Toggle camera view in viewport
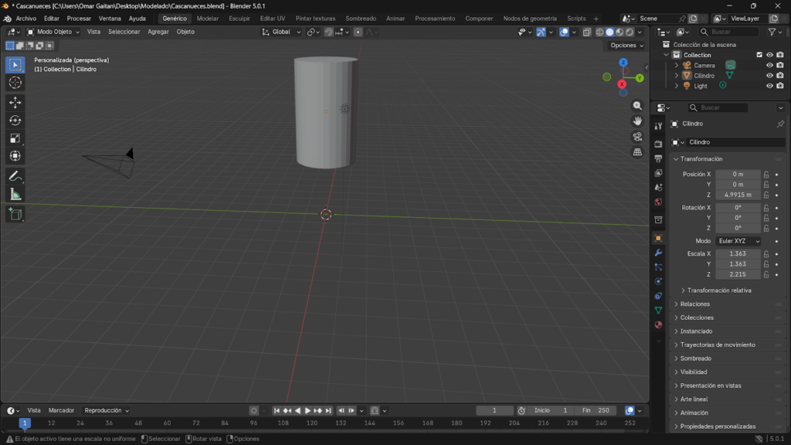 (637, 137)
